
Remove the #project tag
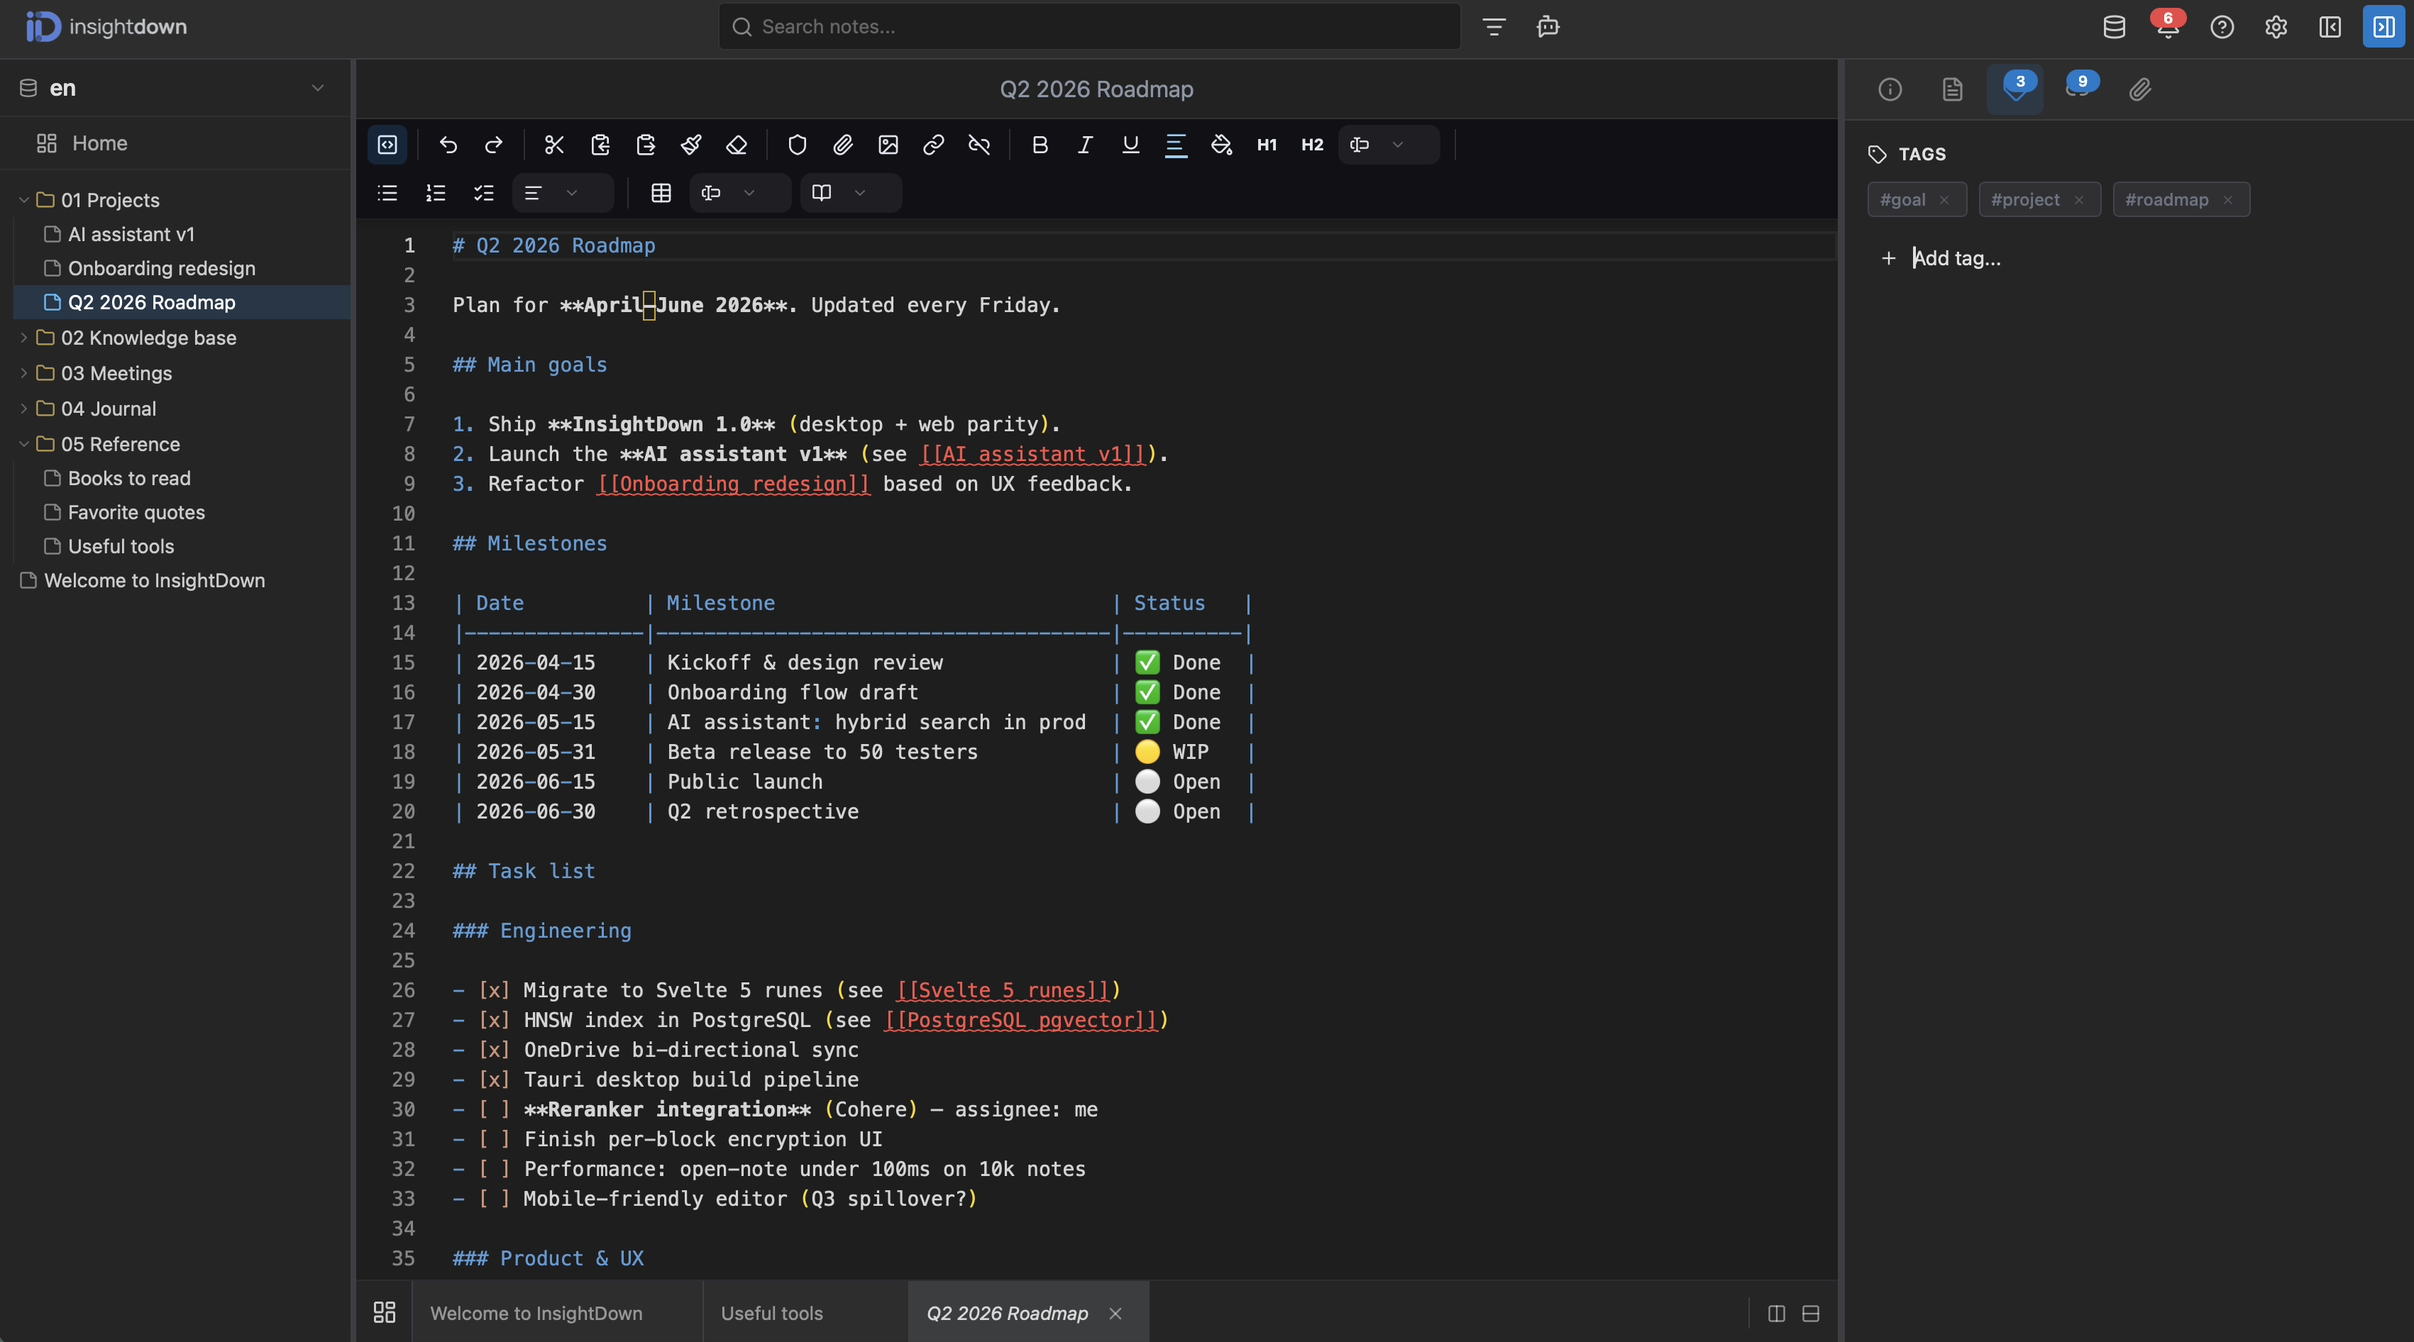coord(2078,199)
